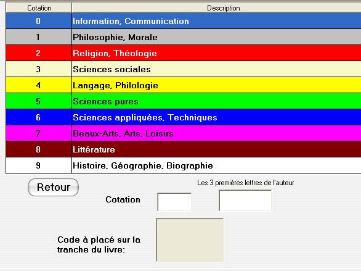Select Histoire, Géographie, Biographie row
Viewport: 361px width, 271px height.
click(183, 165)
